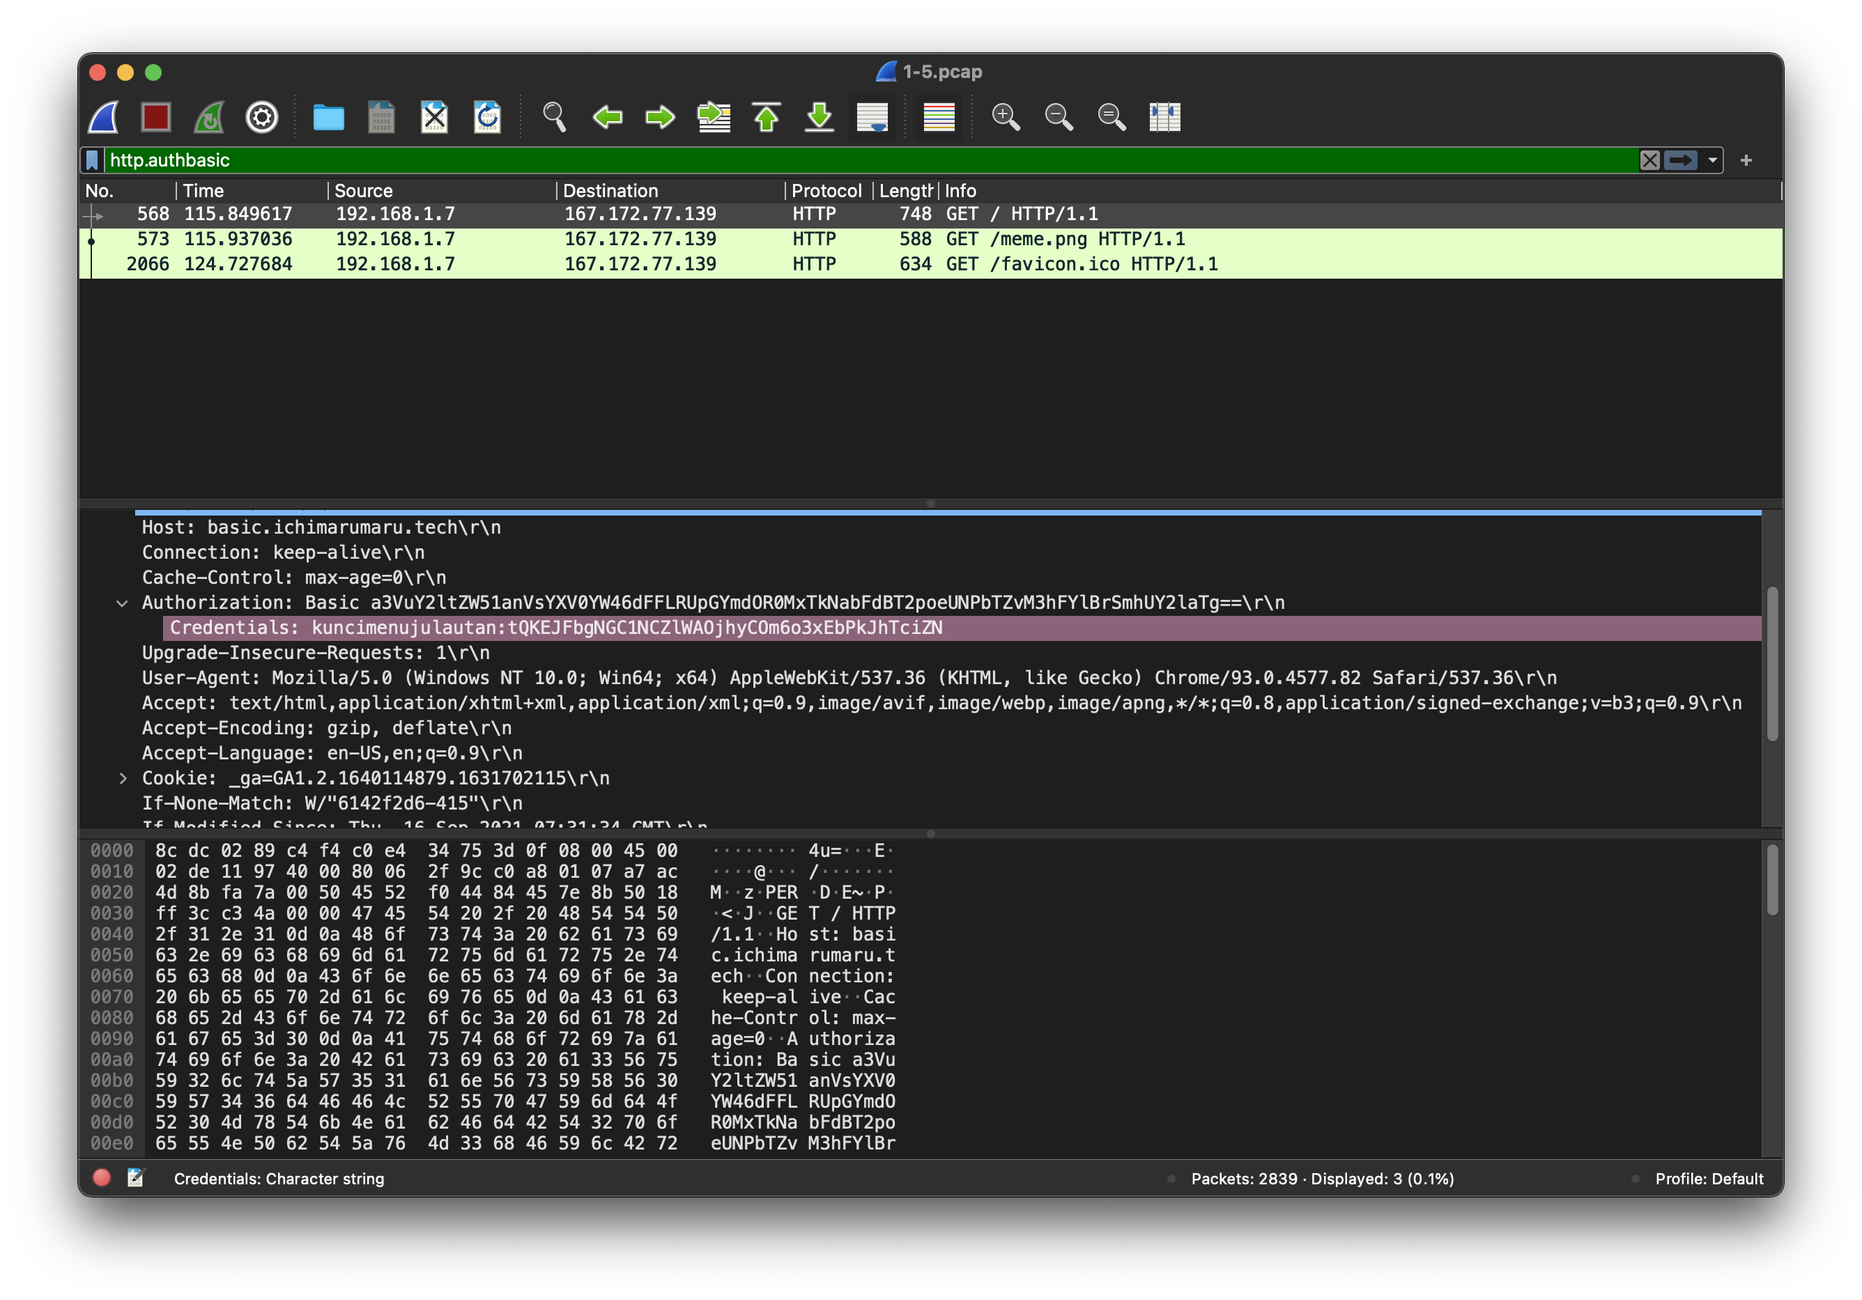Toggle auto-scroll during live capture
The width and height of the screenshot is (1862, 1300).
[x=872, y=117]
